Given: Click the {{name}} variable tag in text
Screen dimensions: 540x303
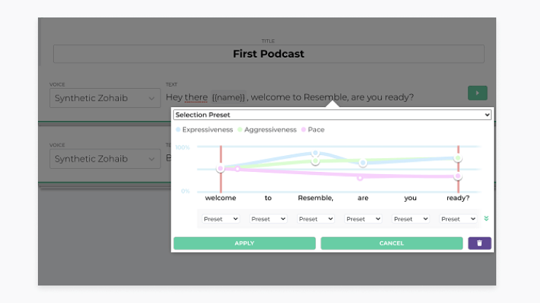Looking at the screenshot, I should [x=228, y=98].
